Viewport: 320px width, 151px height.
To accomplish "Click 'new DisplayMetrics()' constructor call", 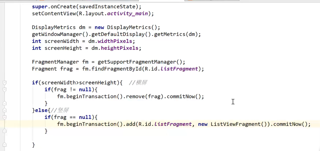I will [x=126, y=27].
